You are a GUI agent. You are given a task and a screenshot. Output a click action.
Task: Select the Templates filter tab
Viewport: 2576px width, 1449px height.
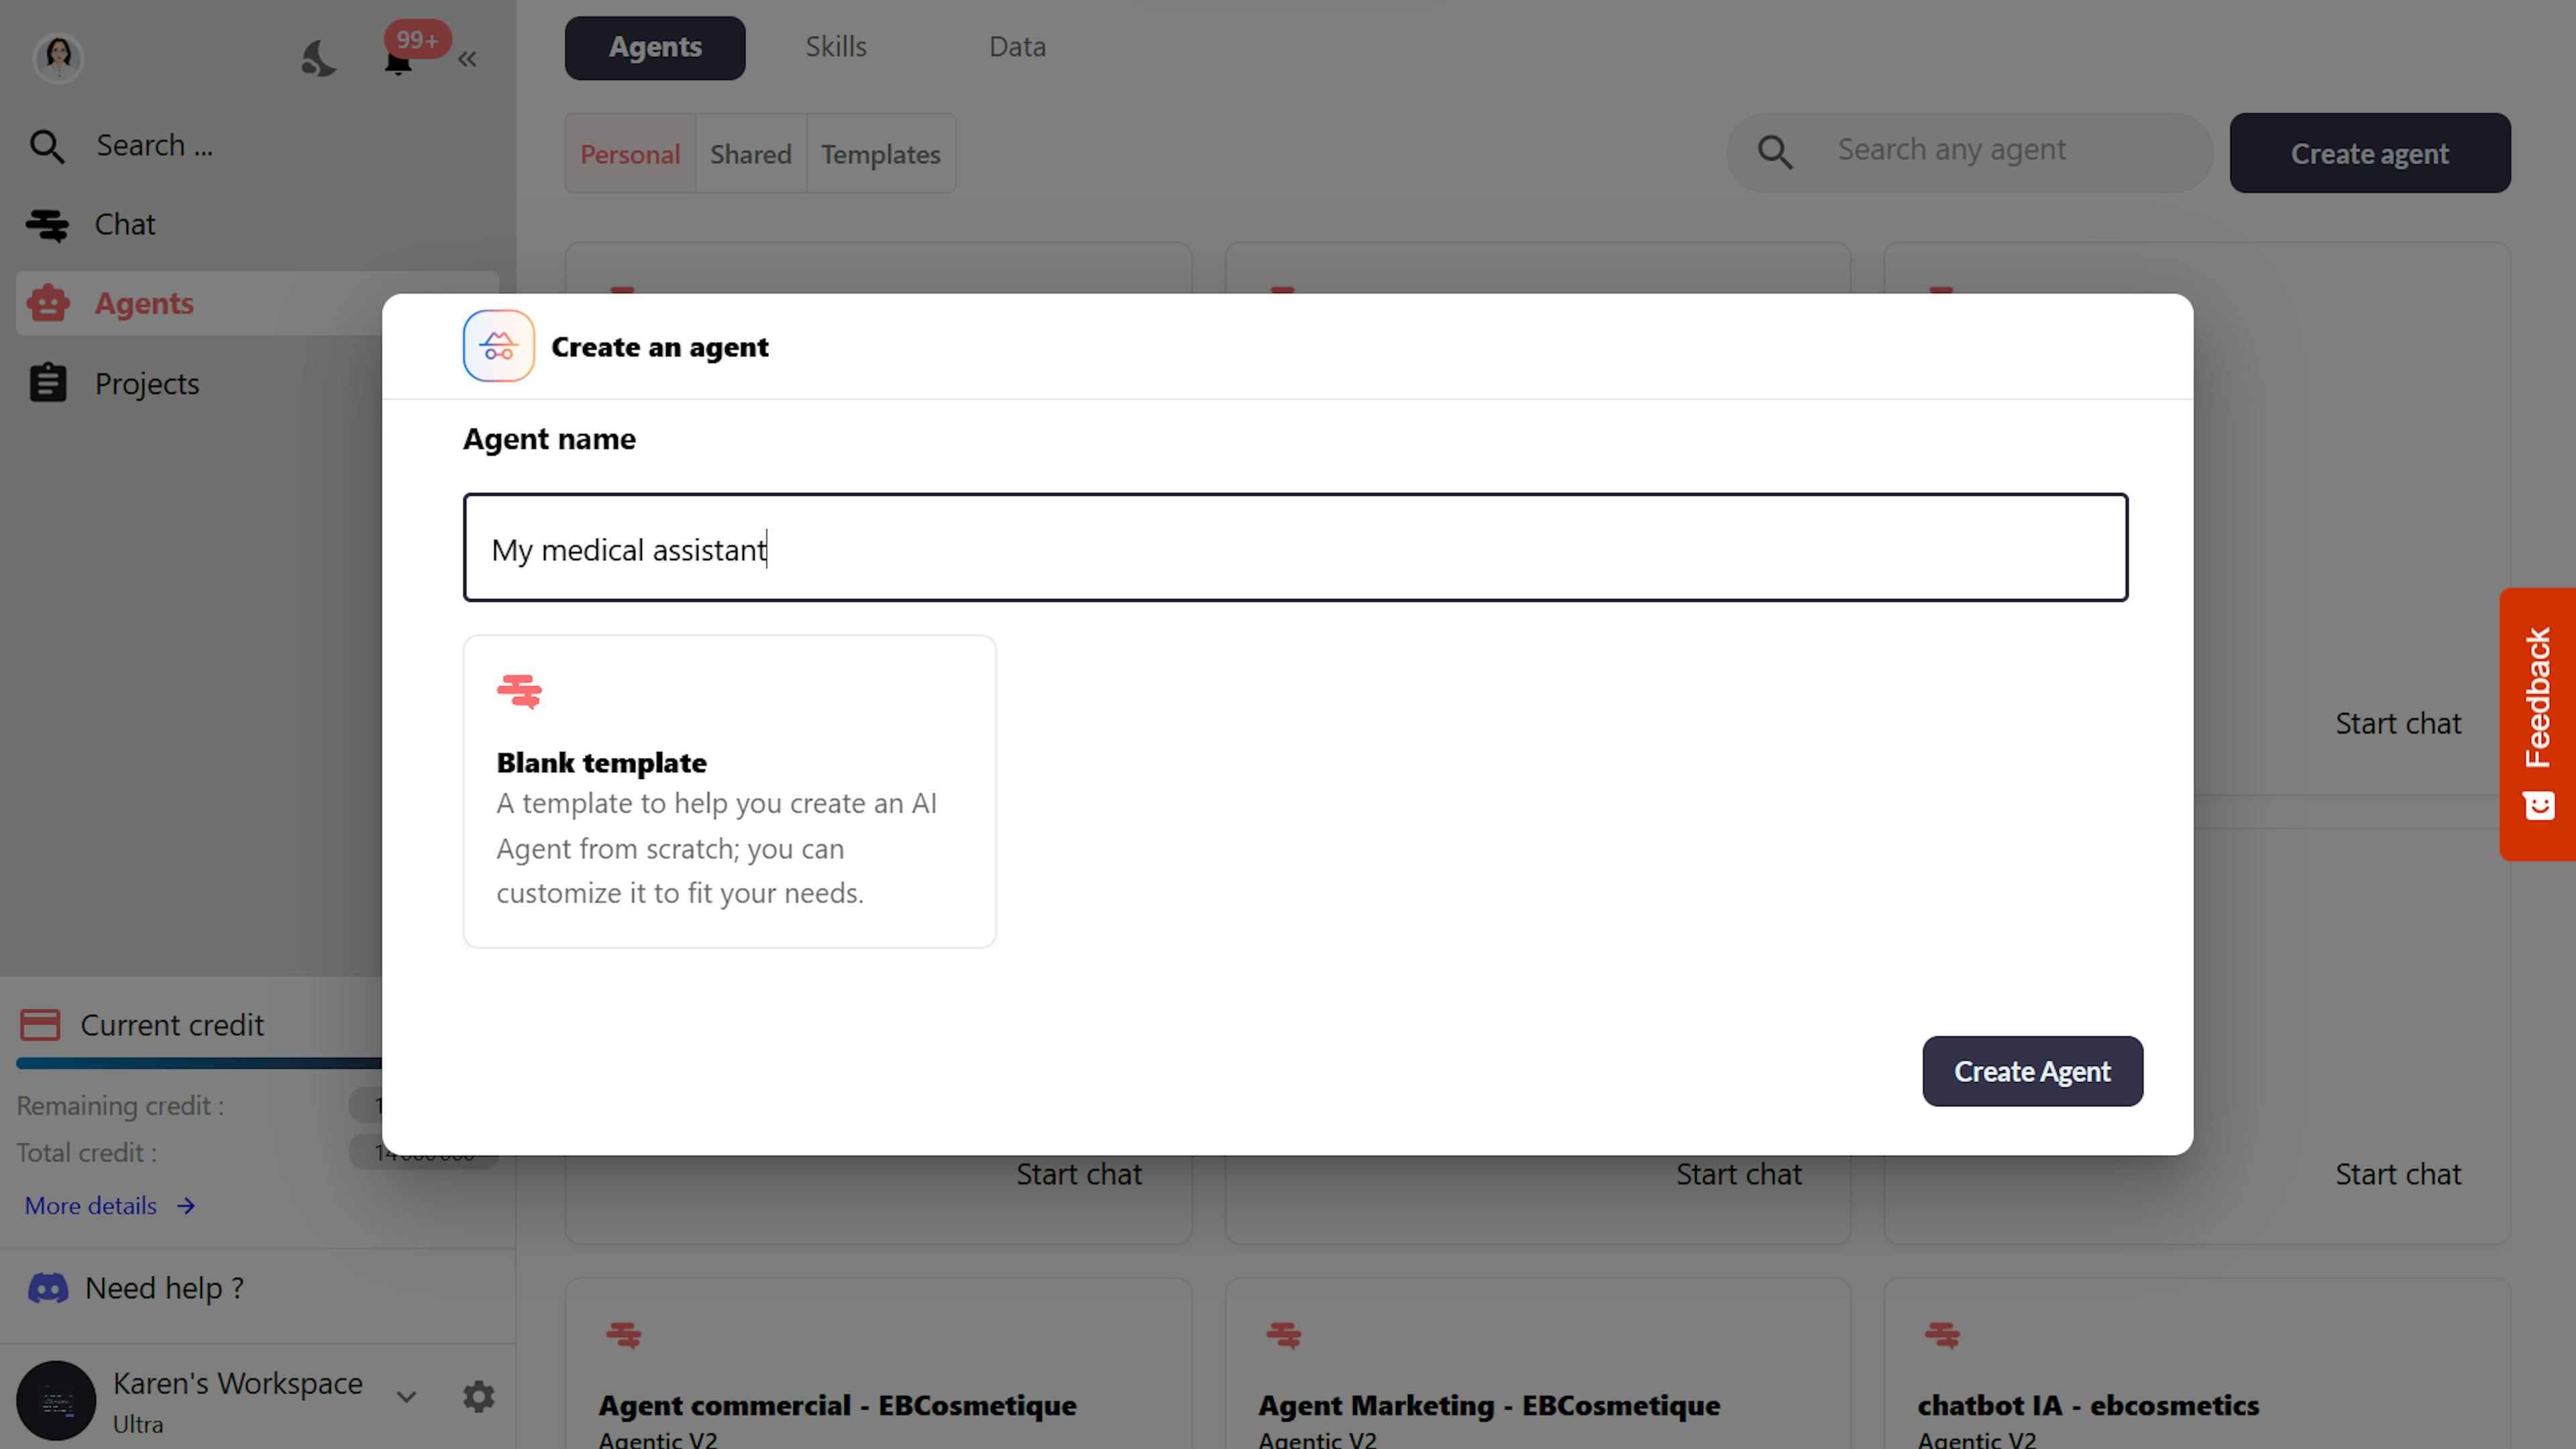point(880,154)
